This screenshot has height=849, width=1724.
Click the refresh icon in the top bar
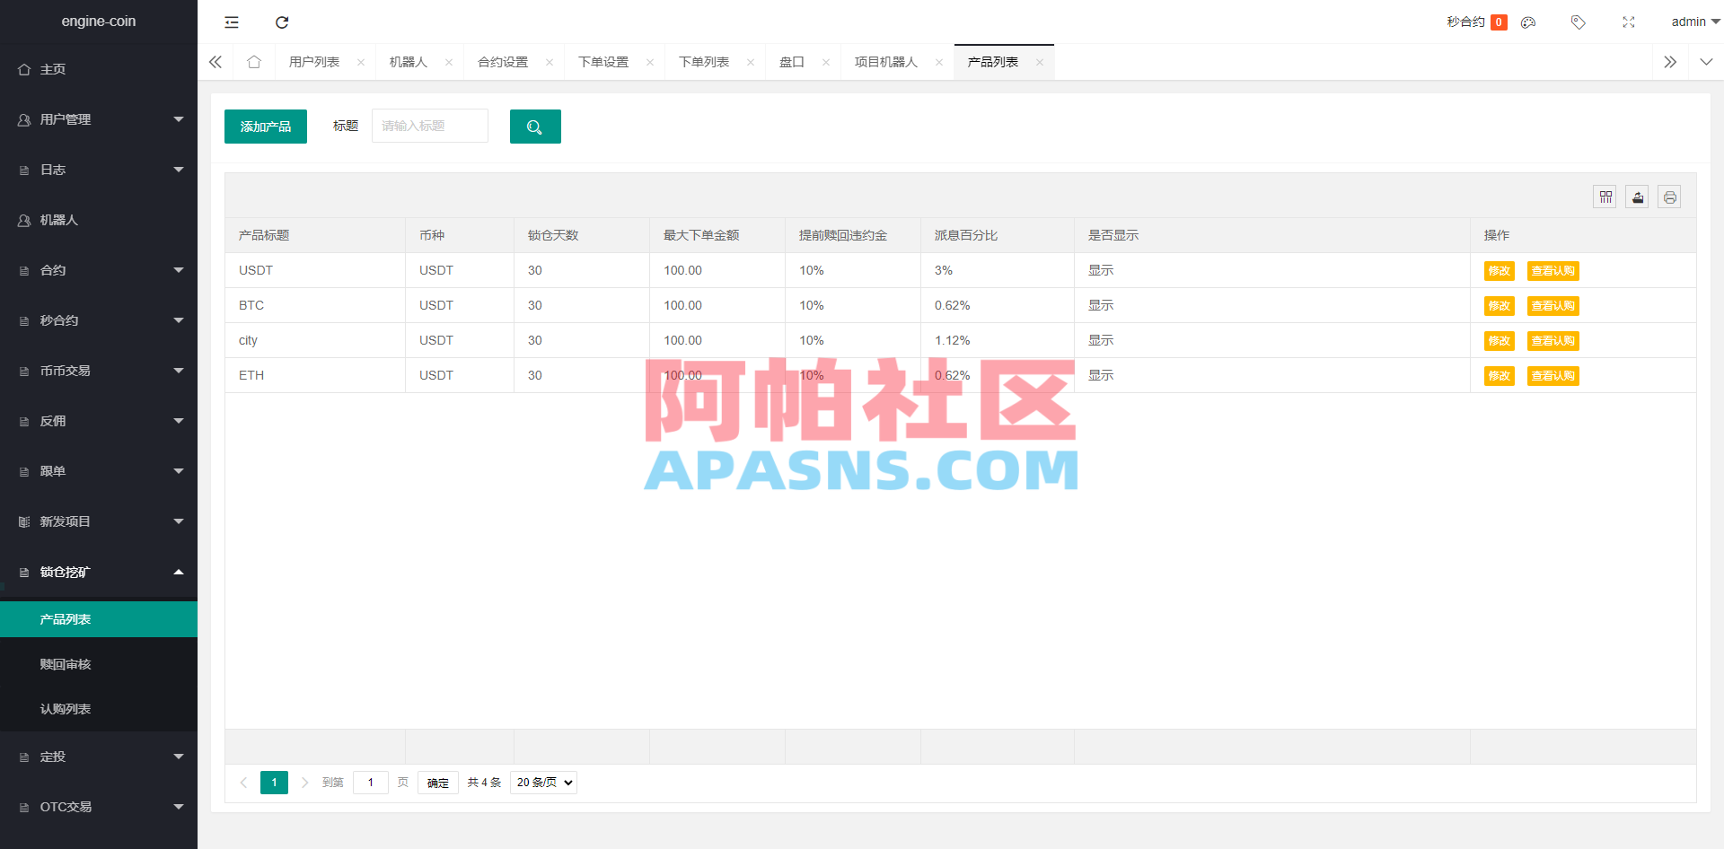tap(282, 22)
